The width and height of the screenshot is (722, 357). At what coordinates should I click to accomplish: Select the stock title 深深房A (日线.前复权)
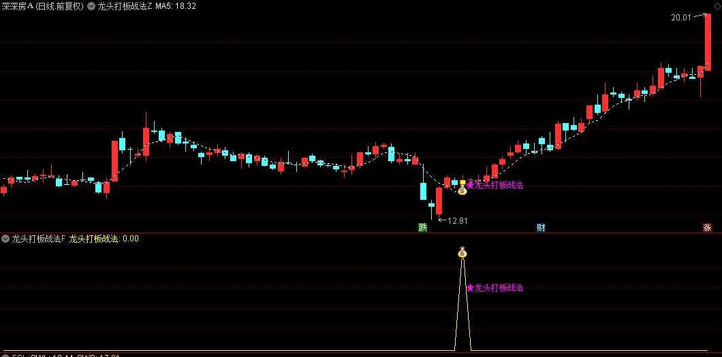pos(43,6)
